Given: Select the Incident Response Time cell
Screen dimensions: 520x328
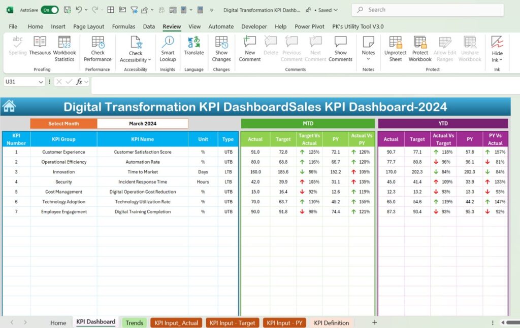Looking at the screenshot, I should (143, 181).
